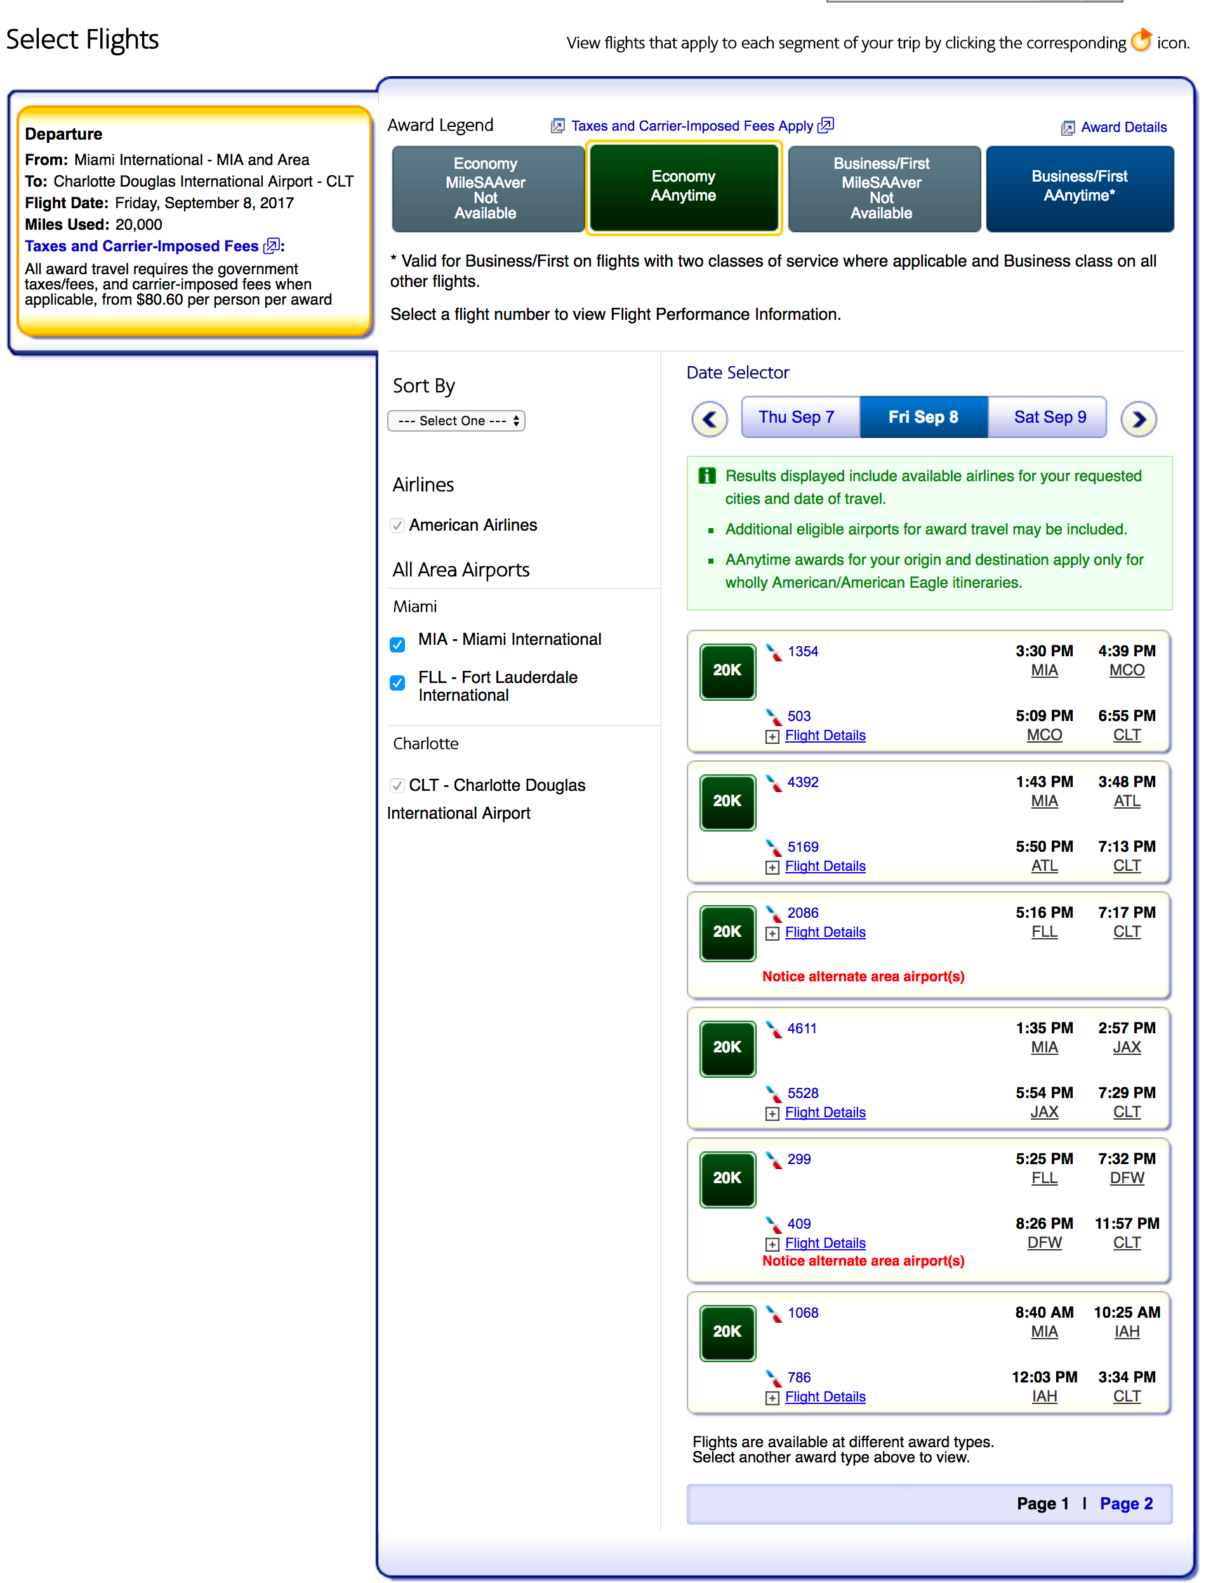Viewport: 1206px width, 1583px height.
Task: Select the 20K award for flight 1068
Action: tap(727, 1332)
